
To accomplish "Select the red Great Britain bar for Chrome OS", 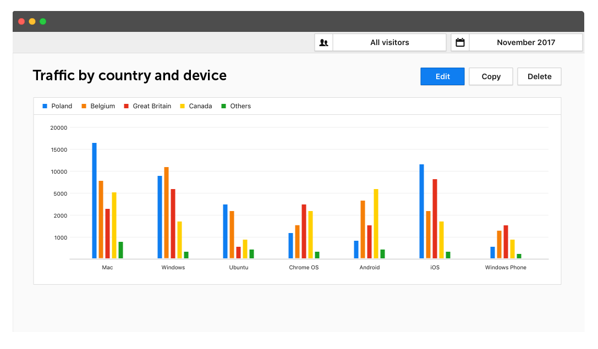I will click(304, 231).
